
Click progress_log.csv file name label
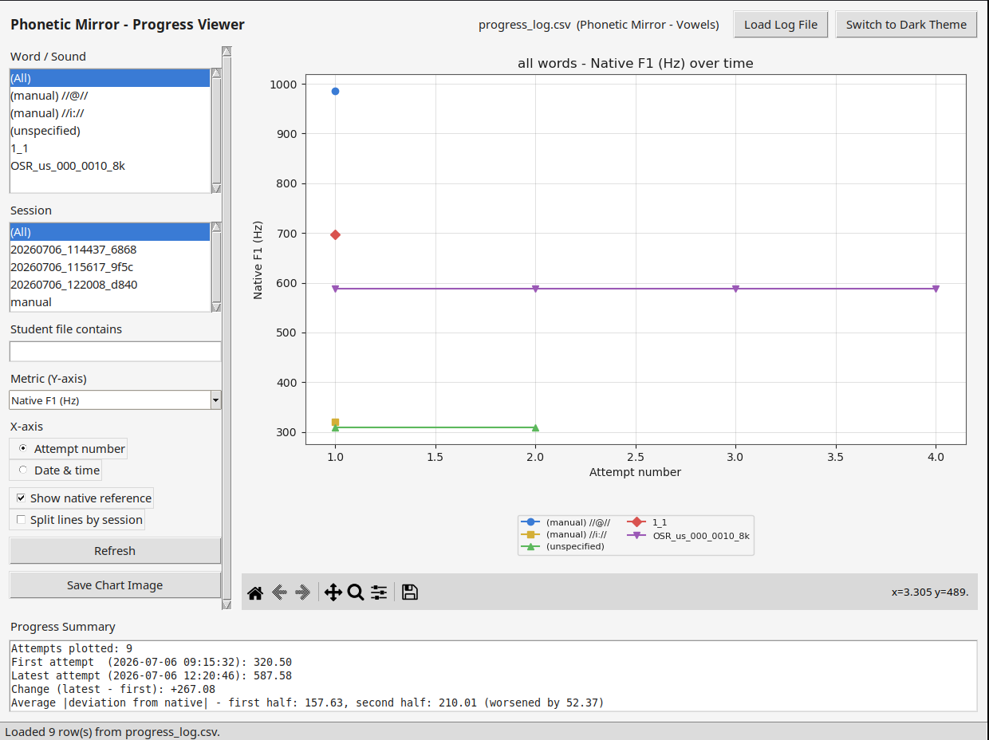(x=525, y=25)
